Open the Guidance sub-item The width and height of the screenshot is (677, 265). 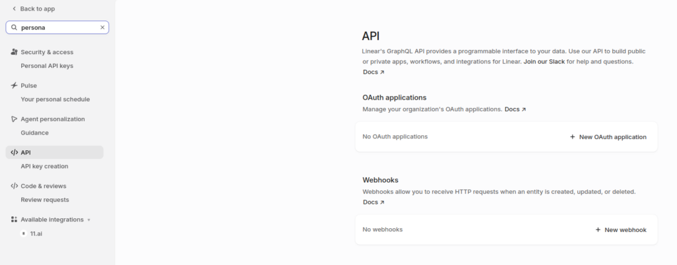(34, 133)
